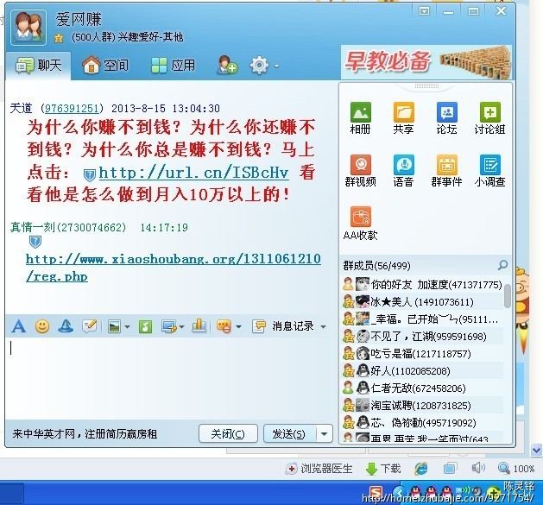Click the invite member icon
543x505 pixels.
tap(227, 65)
